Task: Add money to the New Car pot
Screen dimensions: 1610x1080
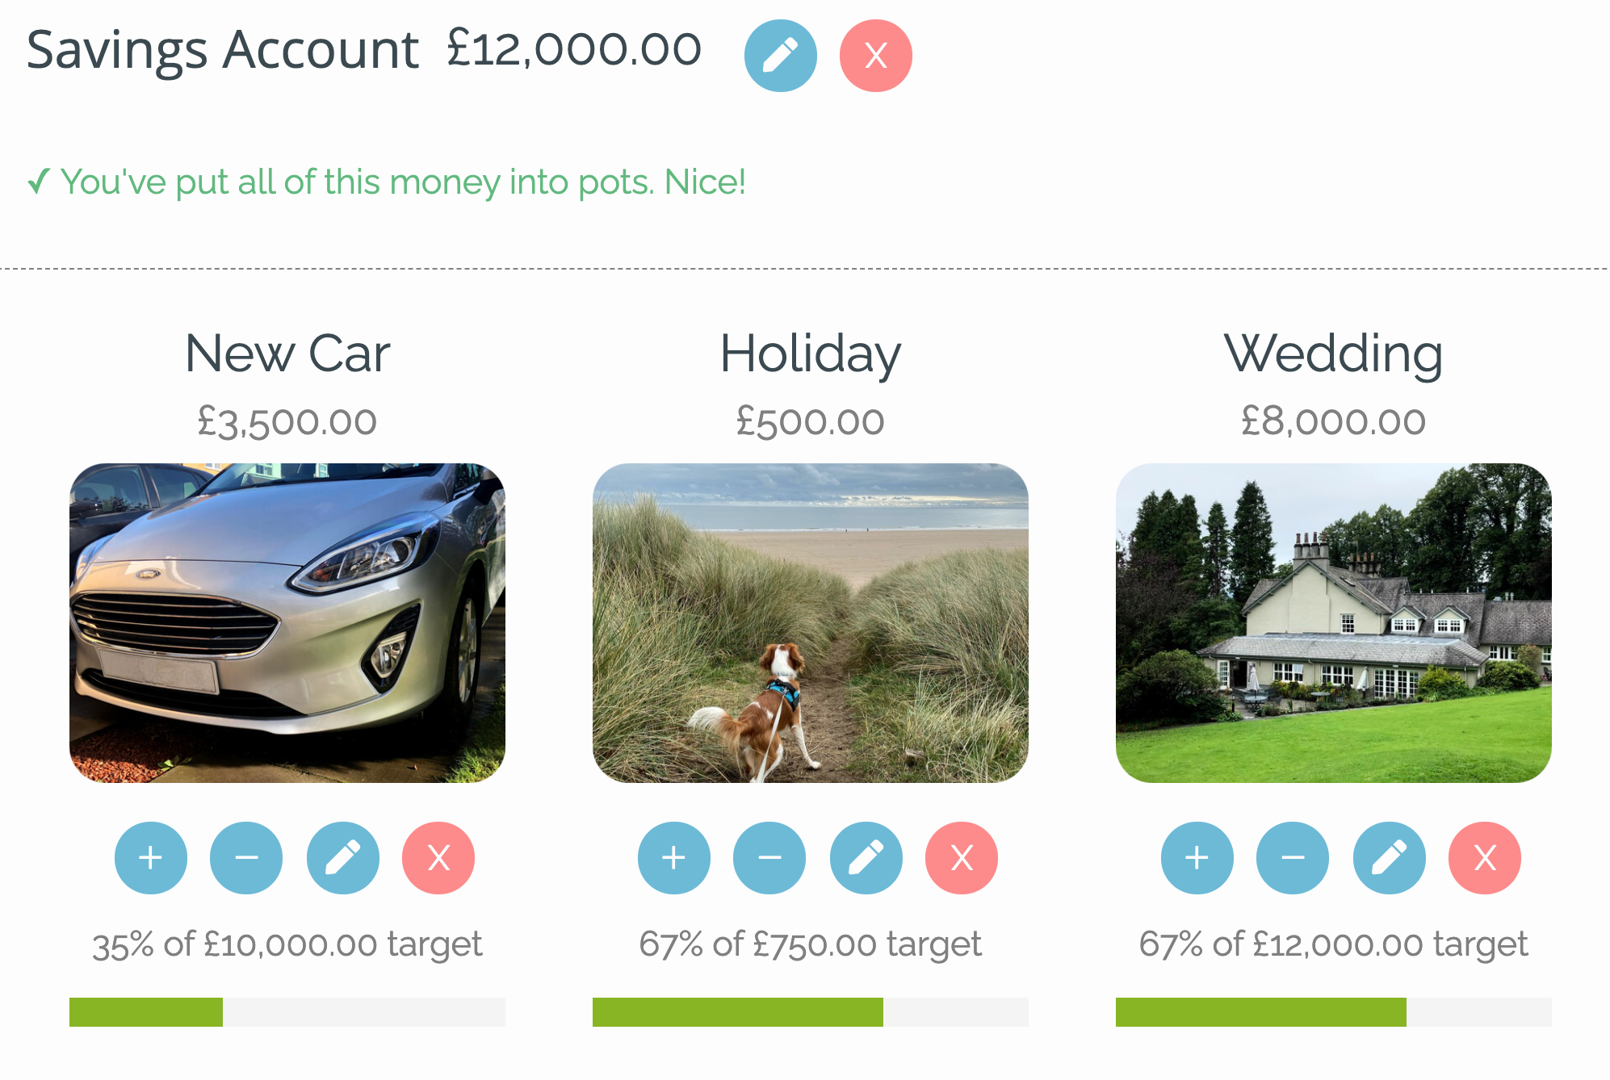Action: click(151, 858)
